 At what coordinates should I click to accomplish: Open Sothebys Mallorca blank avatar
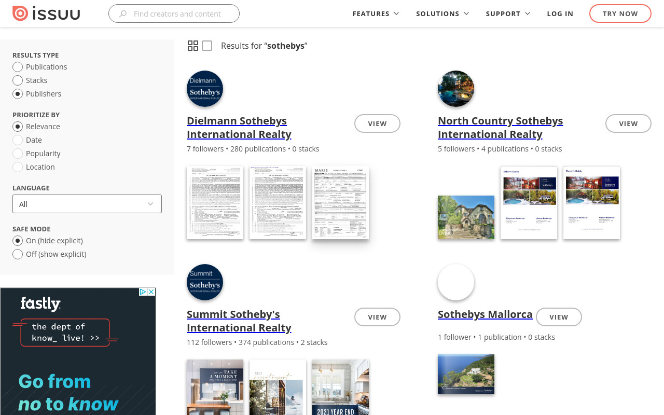[x=456, y=282]
